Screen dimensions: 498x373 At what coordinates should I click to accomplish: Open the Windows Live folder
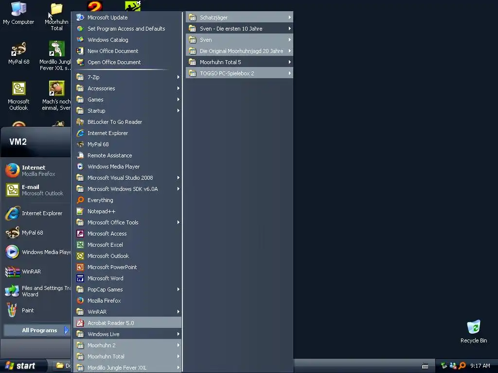coord(127,334)
